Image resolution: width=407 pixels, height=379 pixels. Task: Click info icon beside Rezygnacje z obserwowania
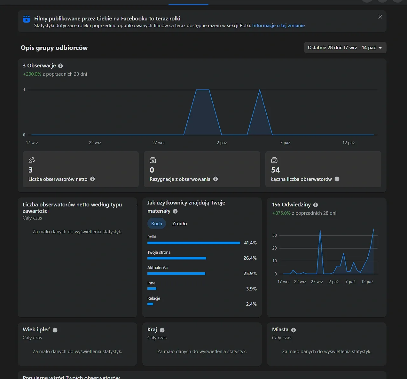(215, 179)
